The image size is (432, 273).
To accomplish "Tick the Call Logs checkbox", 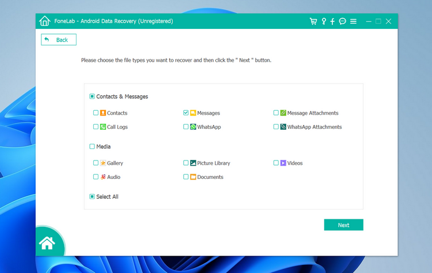I will pyautogui.click(x=96, y=126).
